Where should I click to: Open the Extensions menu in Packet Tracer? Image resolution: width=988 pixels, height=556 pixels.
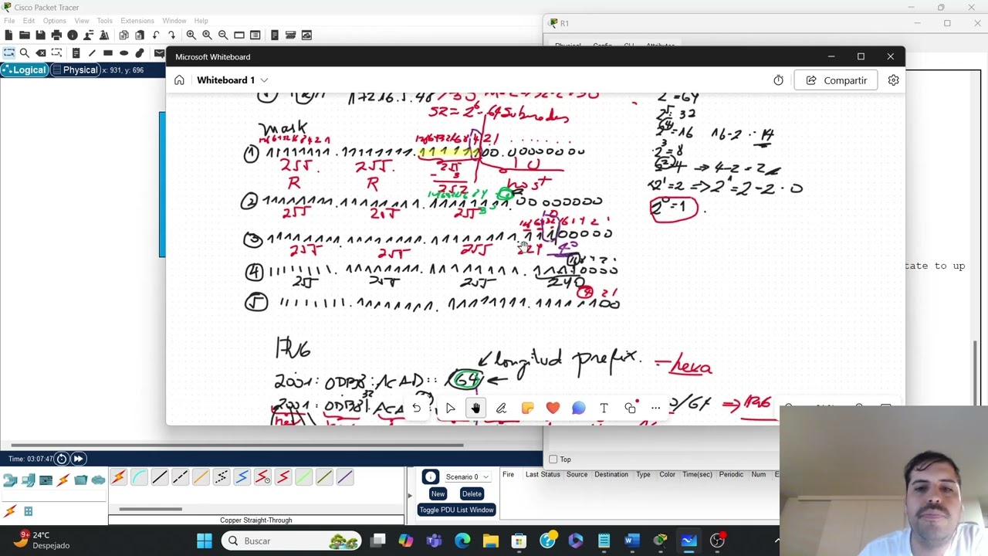(138, 21)
